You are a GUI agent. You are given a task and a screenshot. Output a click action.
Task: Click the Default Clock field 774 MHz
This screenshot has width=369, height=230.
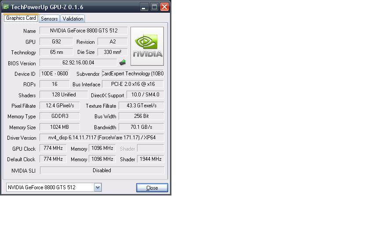pyautogui.click(x=53, y=159)
